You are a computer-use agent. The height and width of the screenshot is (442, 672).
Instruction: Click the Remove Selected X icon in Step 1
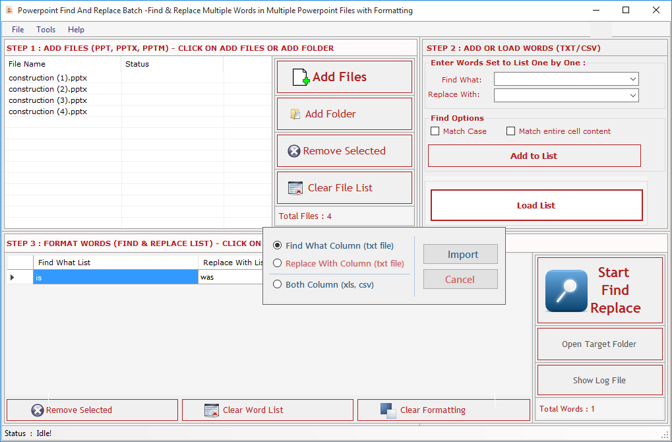(x=294, y=151)
